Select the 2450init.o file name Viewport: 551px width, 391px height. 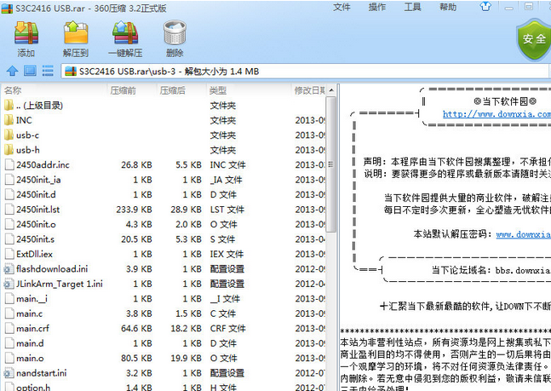coord(36,224)
